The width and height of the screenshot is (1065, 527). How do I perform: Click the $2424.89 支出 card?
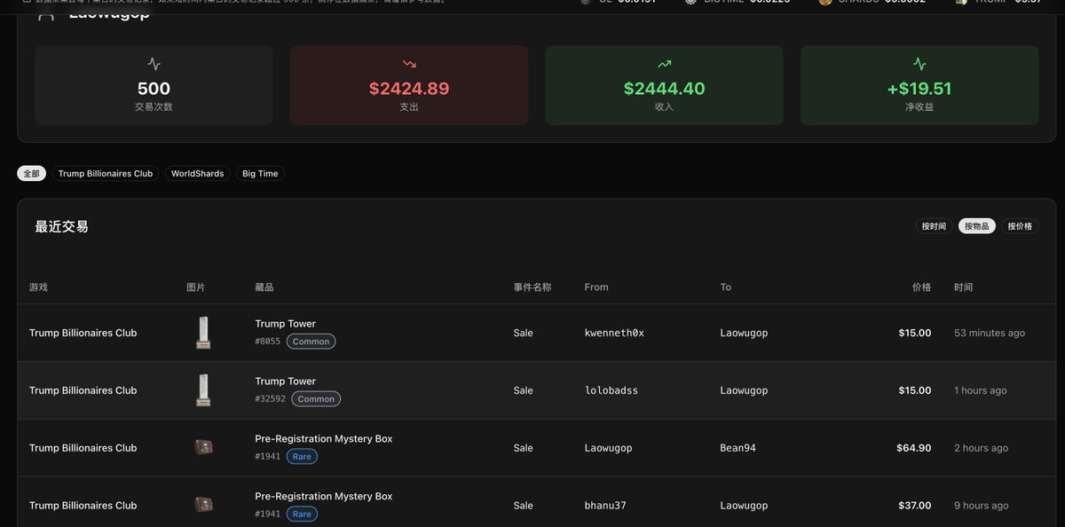pos(409,85)
